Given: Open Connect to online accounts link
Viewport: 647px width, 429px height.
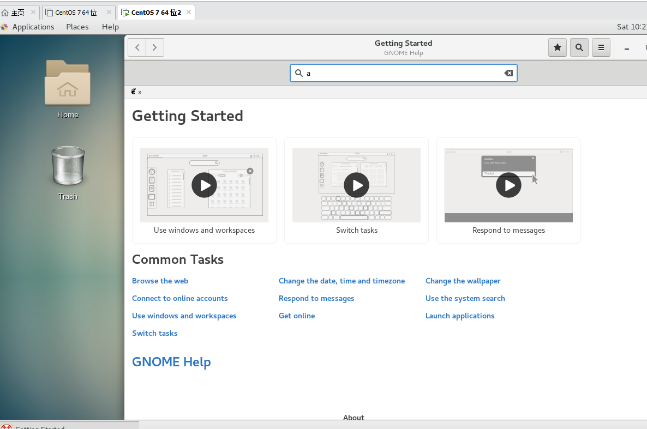Looking at the screenshot, I should coord(180,298).
